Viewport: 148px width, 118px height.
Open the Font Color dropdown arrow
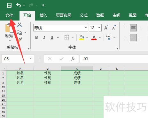point(100,38)
